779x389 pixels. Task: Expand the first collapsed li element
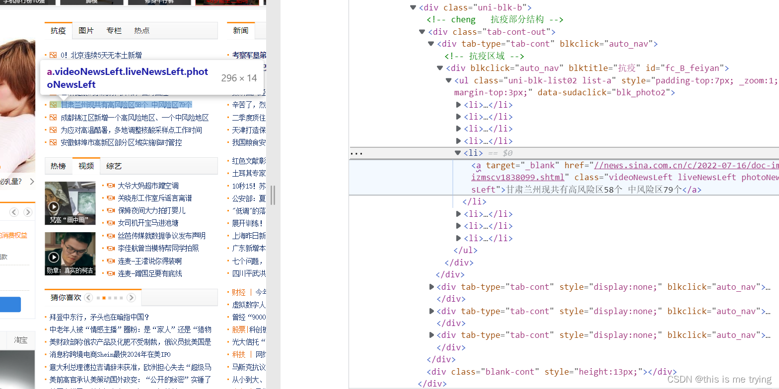[458, 105]
